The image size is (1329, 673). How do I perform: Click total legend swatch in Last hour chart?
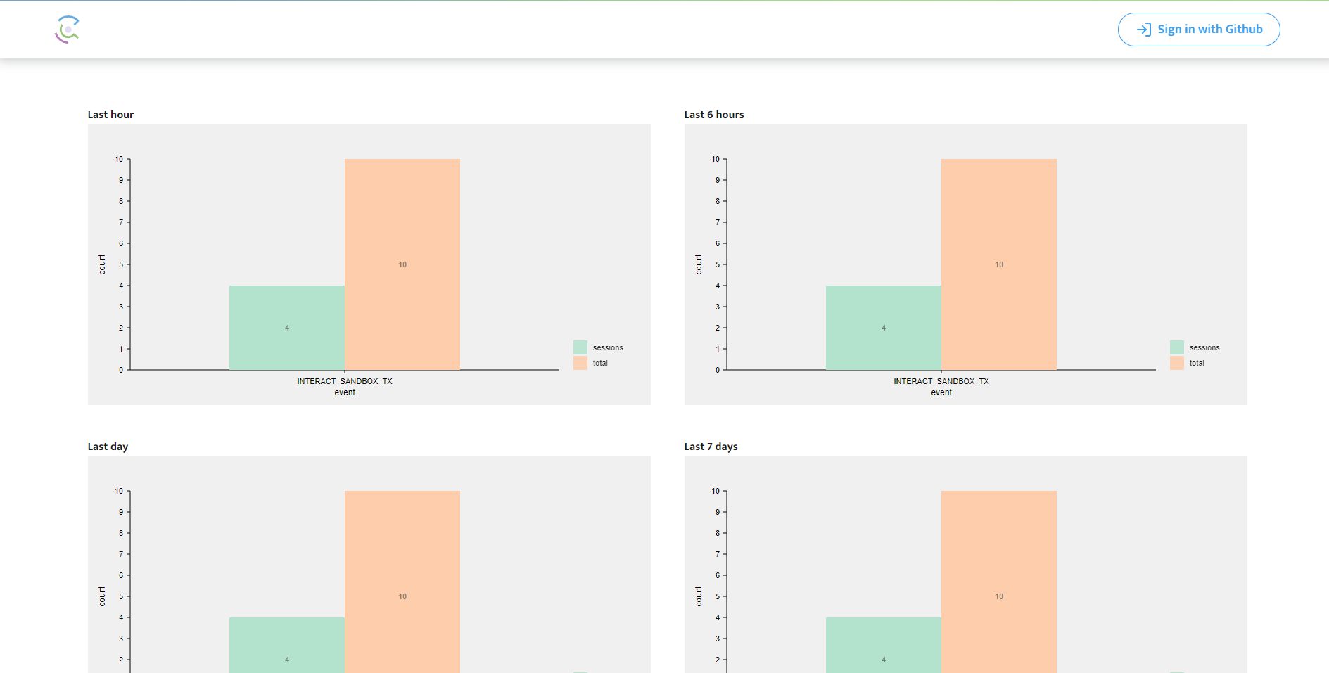coord(580,363)
